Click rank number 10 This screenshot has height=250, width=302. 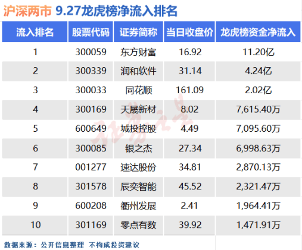click(x=36, y=225)
